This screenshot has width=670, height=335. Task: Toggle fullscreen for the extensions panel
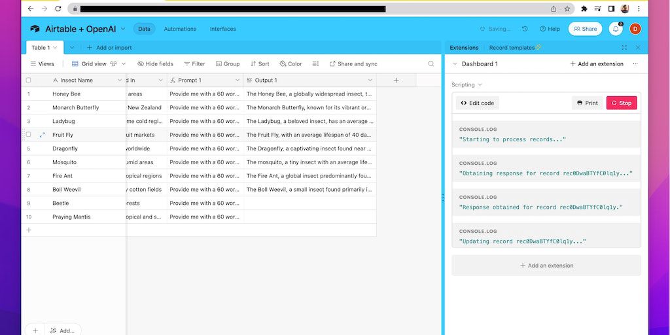tap(624, 48)
